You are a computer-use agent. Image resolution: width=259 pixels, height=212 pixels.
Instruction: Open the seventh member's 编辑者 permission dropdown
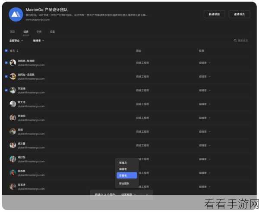pos(205,146)
